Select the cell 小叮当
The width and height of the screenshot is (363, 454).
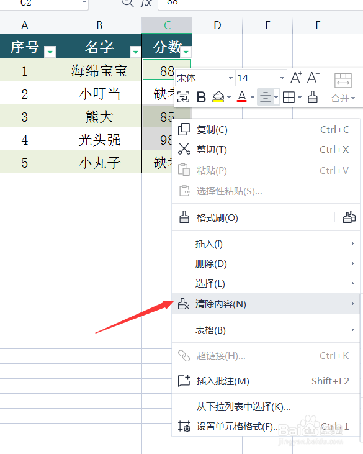pos(99,93)
